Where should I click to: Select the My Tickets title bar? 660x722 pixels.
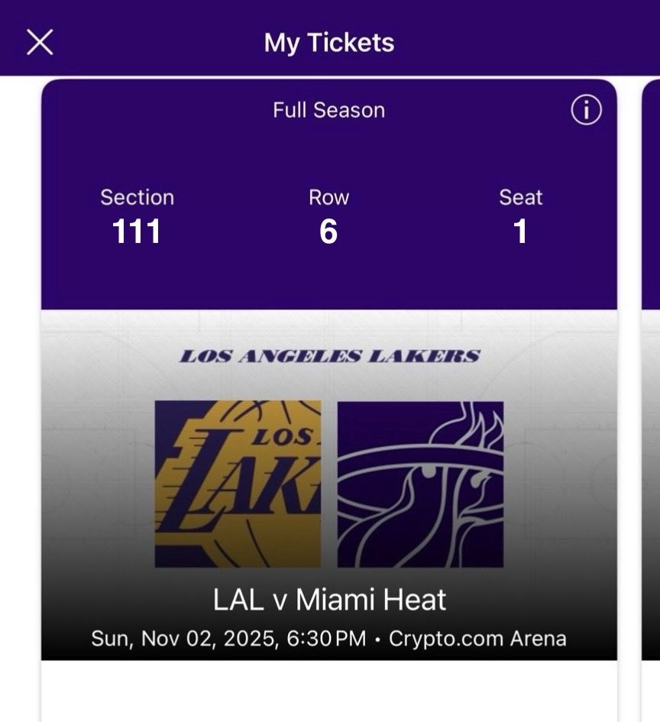pos(327,42)
